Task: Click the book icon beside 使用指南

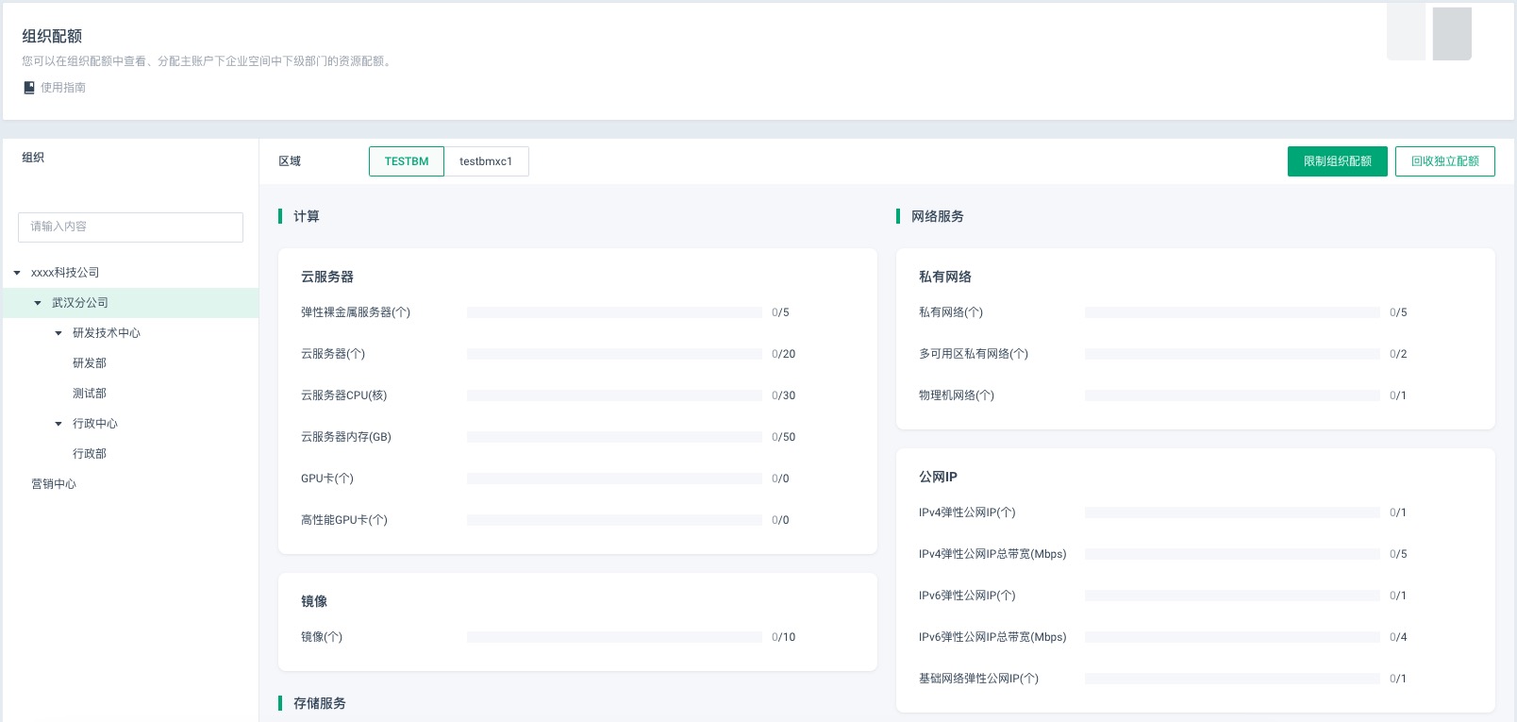Action: (29, 88)
